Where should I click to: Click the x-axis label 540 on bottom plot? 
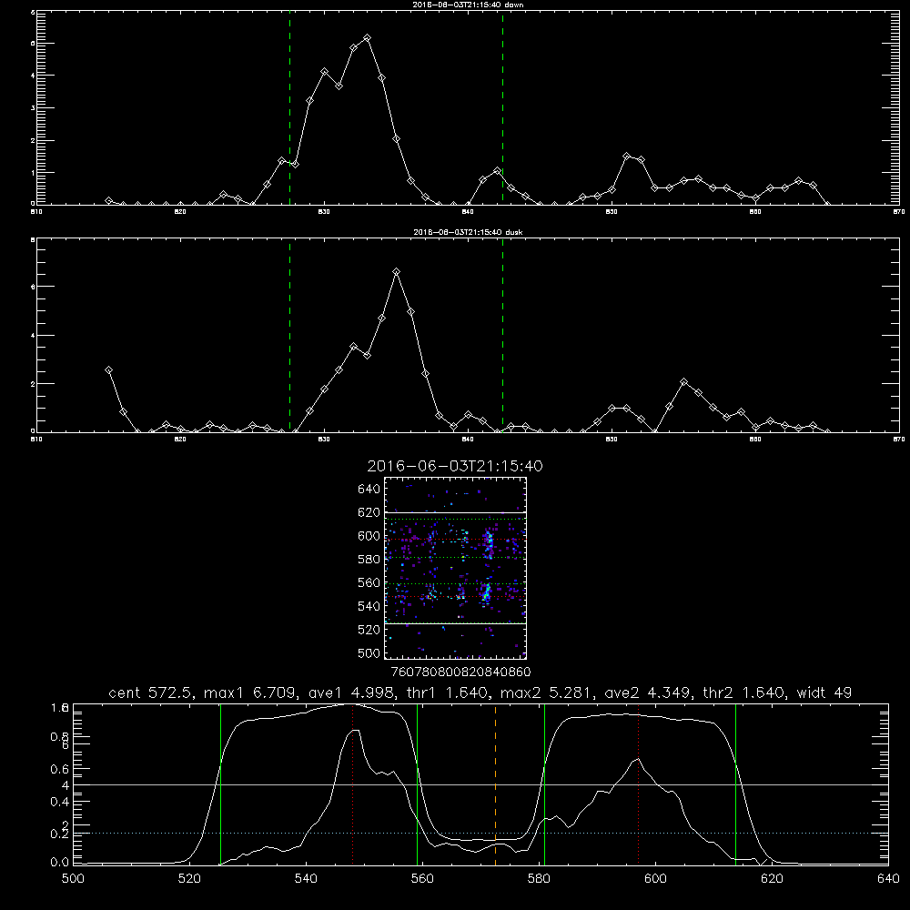coord(306,879)
